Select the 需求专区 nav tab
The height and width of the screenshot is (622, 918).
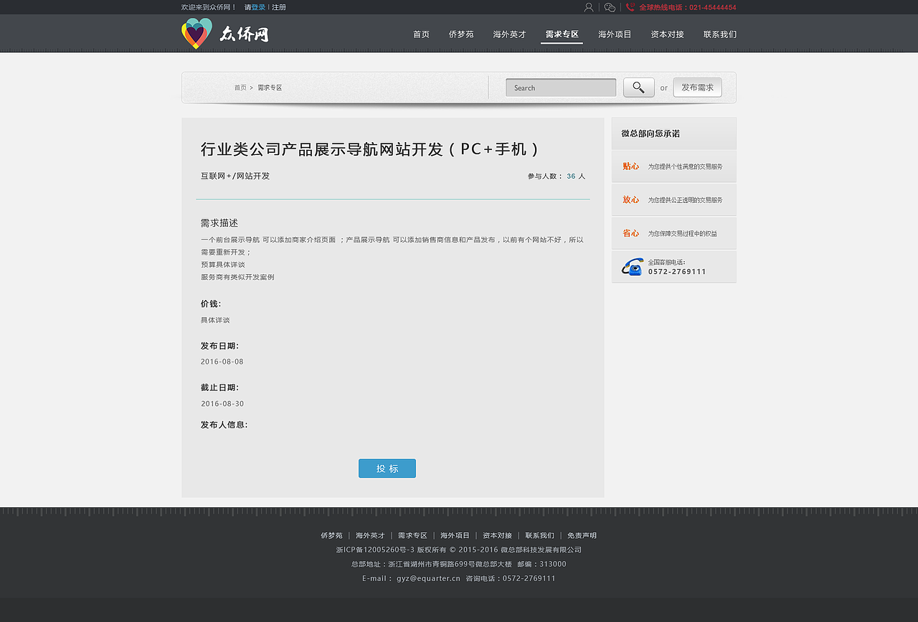562,34
